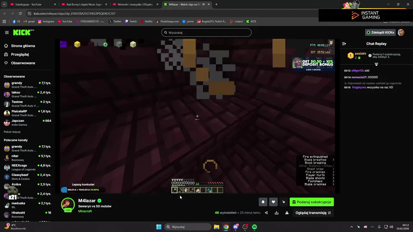
Task: Click Zdobądź KICKs button
Action: [x=380, y=32]
